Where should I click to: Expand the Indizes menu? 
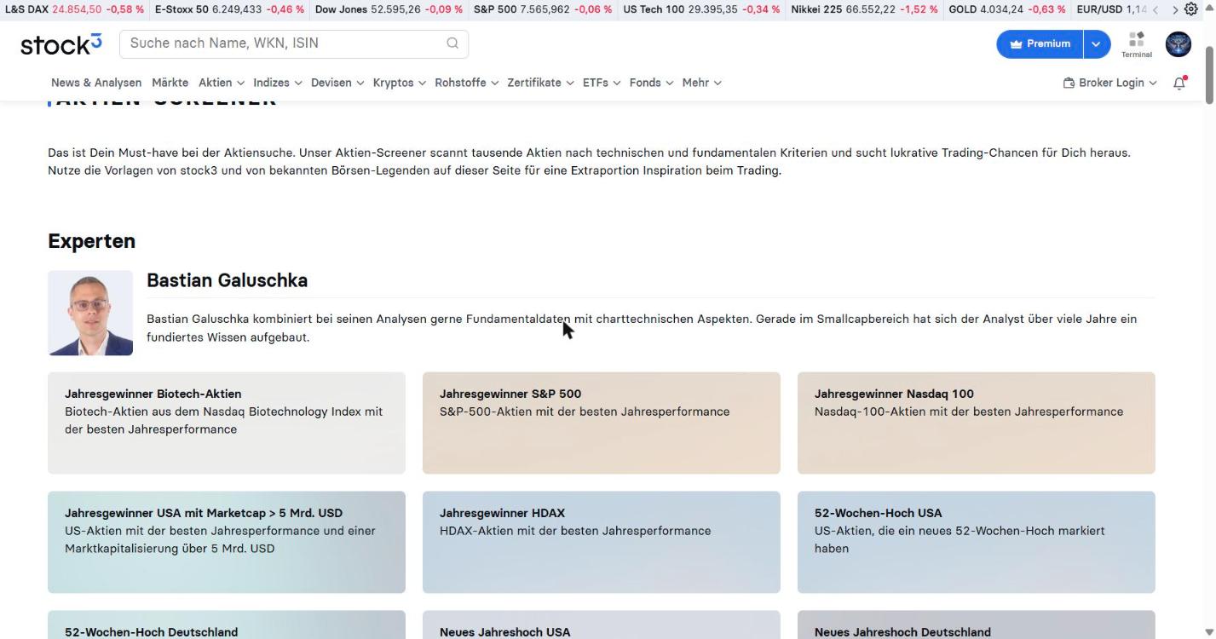coord(278,83)
